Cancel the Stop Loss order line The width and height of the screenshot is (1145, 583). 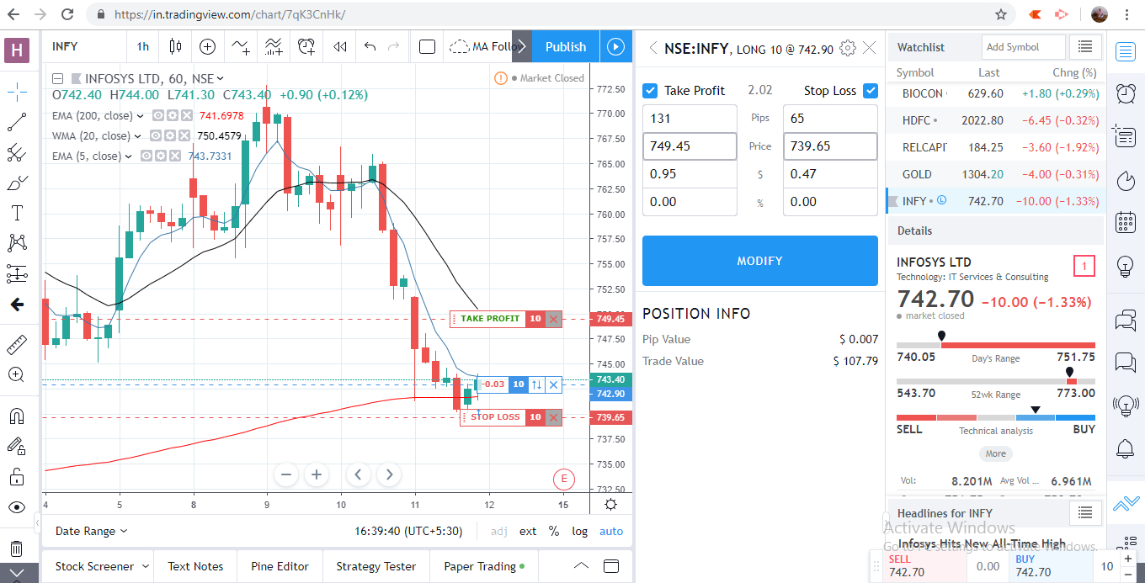(553, 417)
